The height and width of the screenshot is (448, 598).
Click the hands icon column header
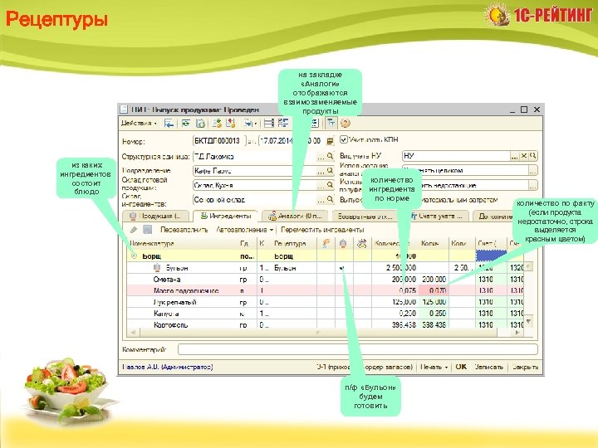click(362, 243)
